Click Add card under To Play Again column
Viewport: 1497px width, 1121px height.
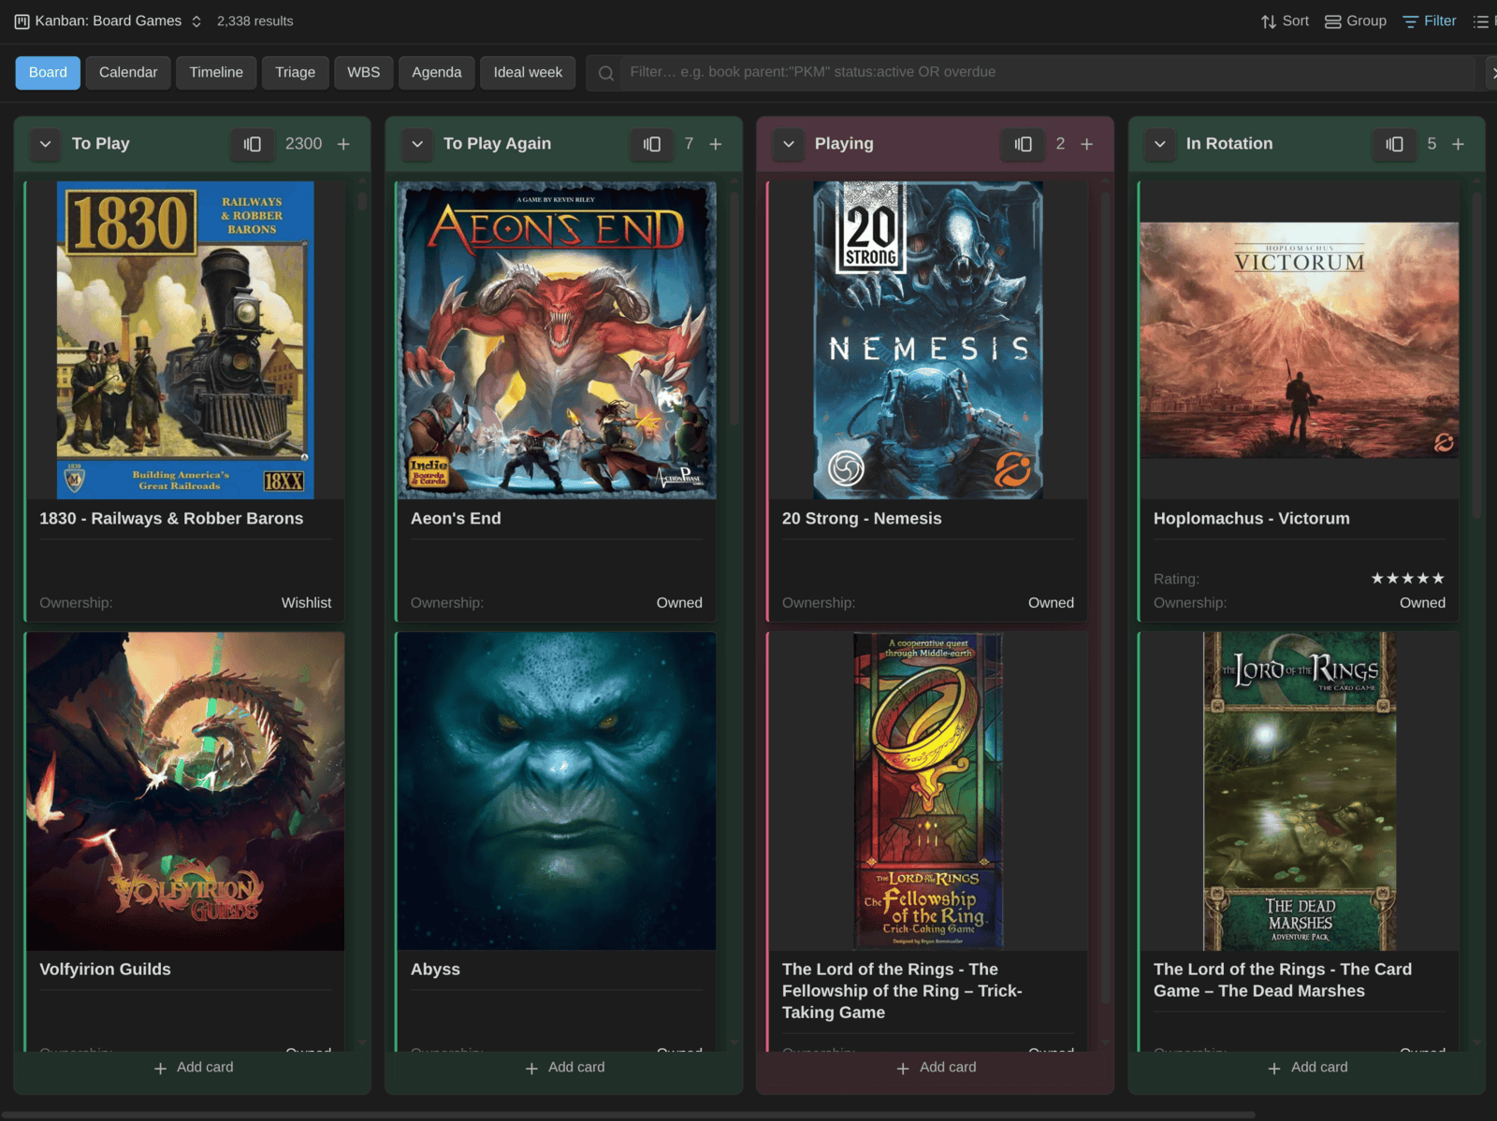click(565, 1068)
